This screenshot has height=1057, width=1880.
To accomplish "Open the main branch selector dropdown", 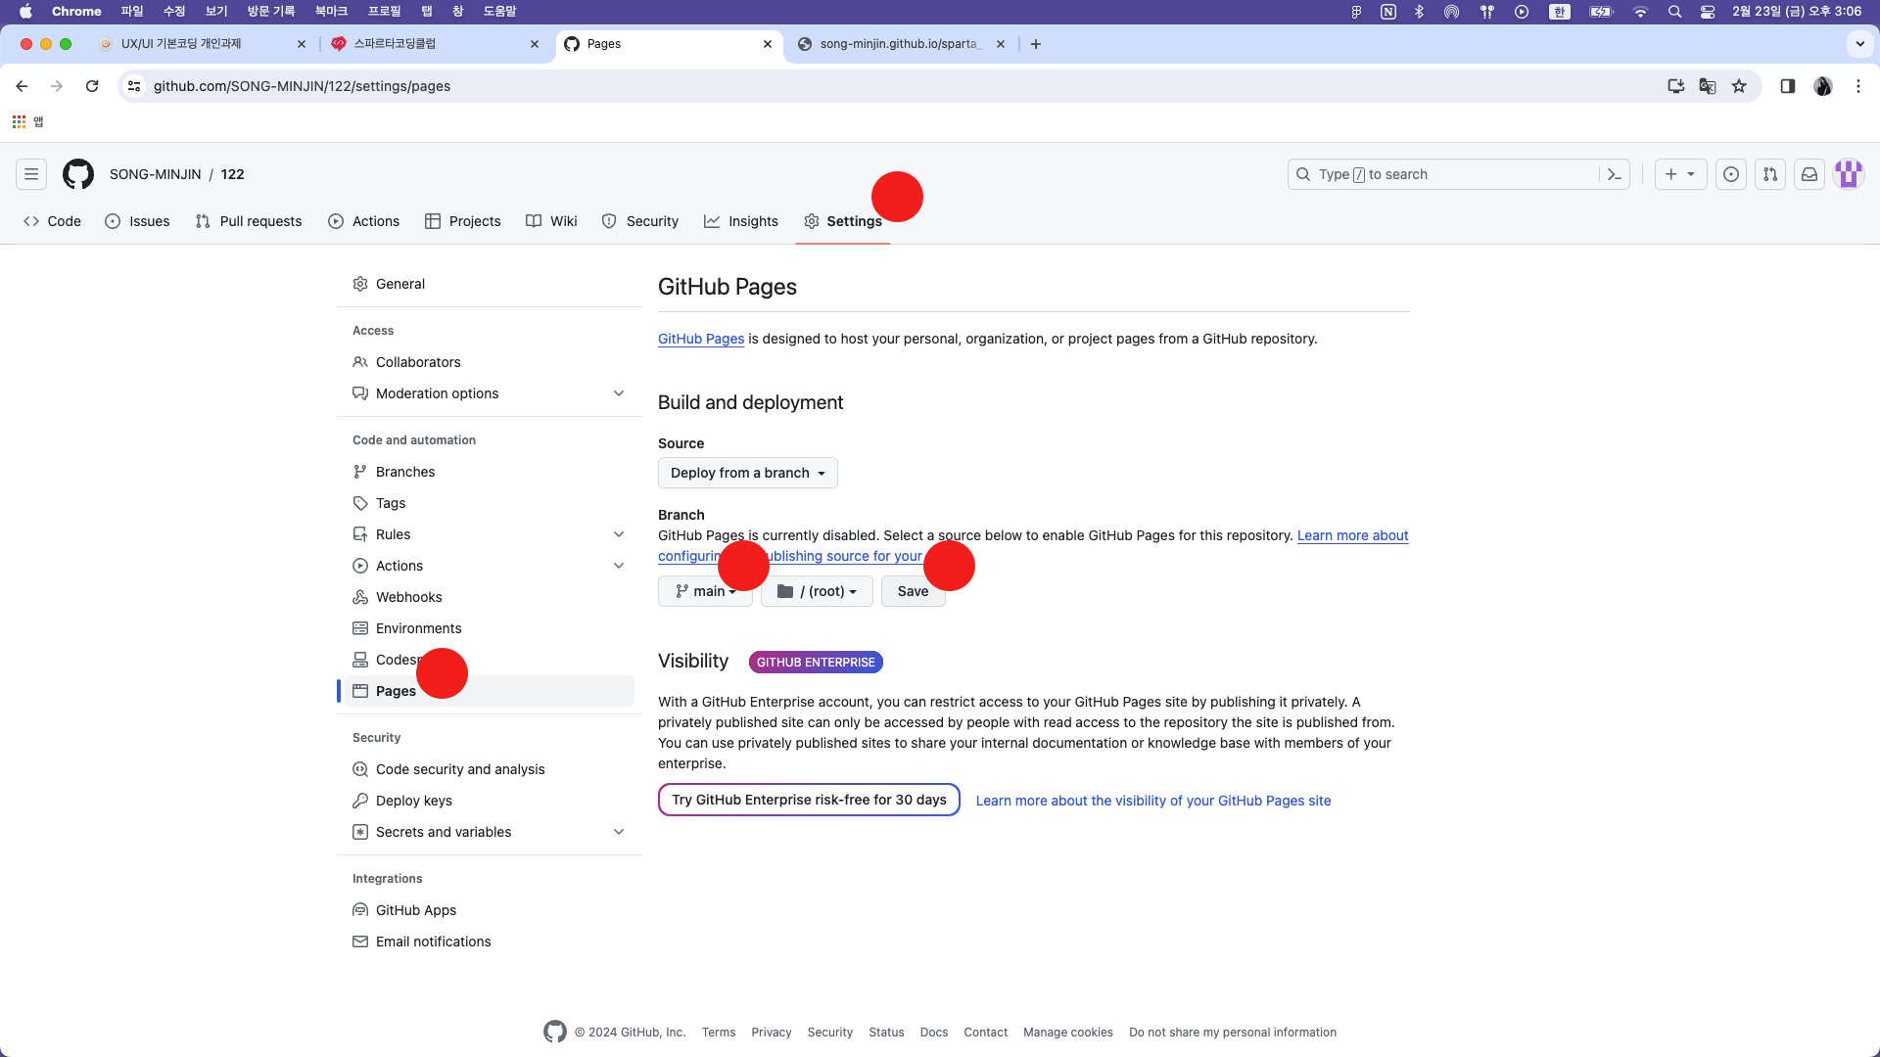I will coord(705,591).
